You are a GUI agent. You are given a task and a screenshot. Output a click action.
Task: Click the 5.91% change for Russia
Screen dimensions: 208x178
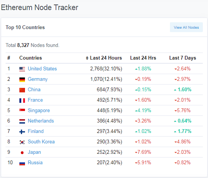tap(143, 162)
